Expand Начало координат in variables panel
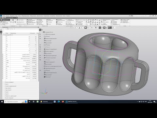Image resolution: width=157 pixels, height=118 pixels. coord(4,82)
